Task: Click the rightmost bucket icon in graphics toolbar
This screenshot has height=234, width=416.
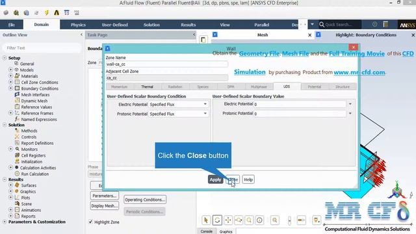Action: 317,220
